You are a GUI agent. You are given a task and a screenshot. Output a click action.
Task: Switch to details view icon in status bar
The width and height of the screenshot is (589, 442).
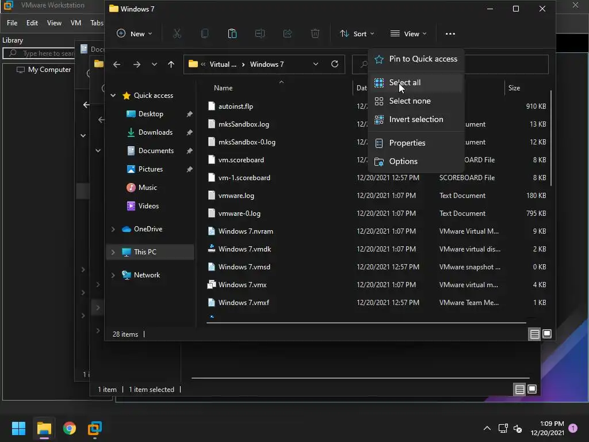tap(534, 334)
